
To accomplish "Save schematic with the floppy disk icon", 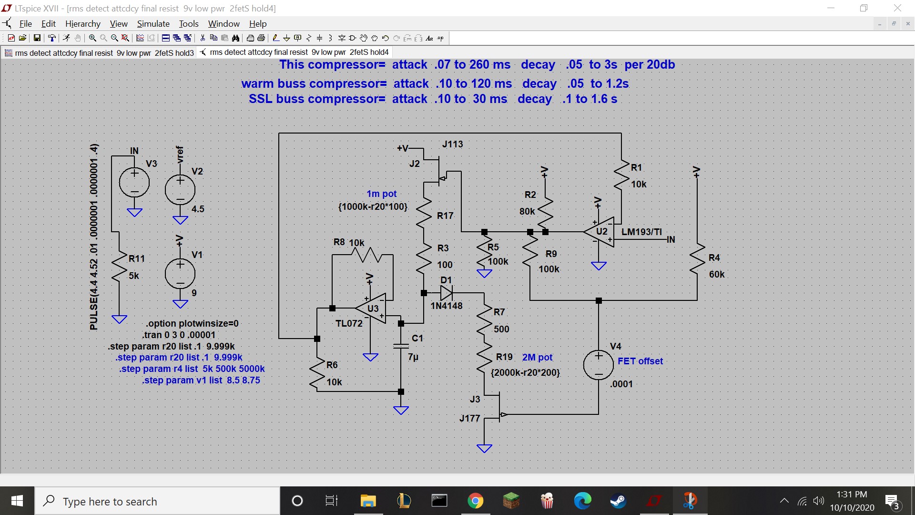I will (37, 38).
